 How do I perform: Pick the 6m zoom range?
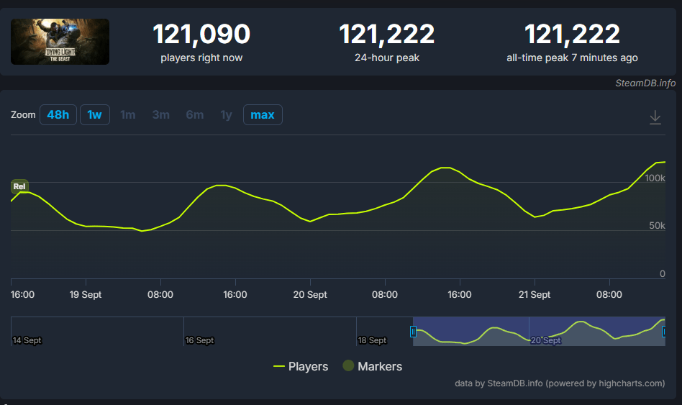(194, 114)
